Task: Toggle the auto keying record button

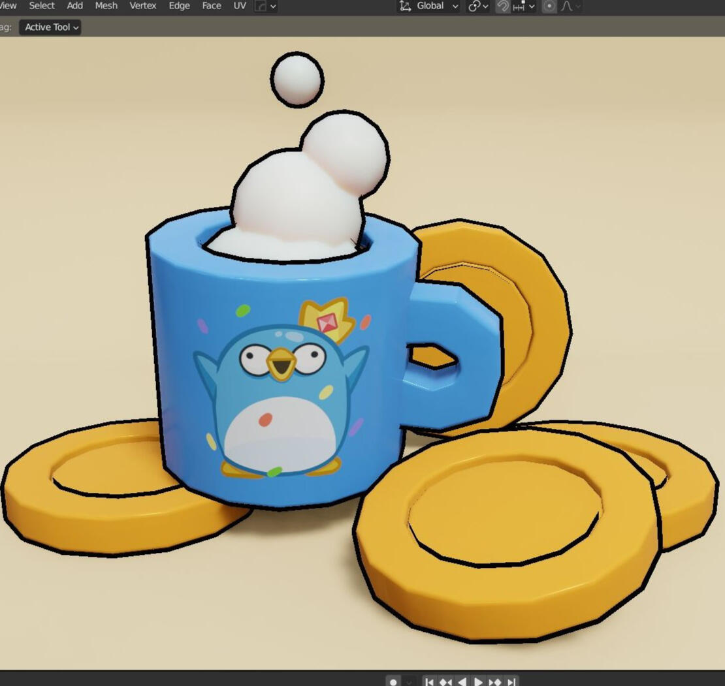Action: click(x=393, y=681)
